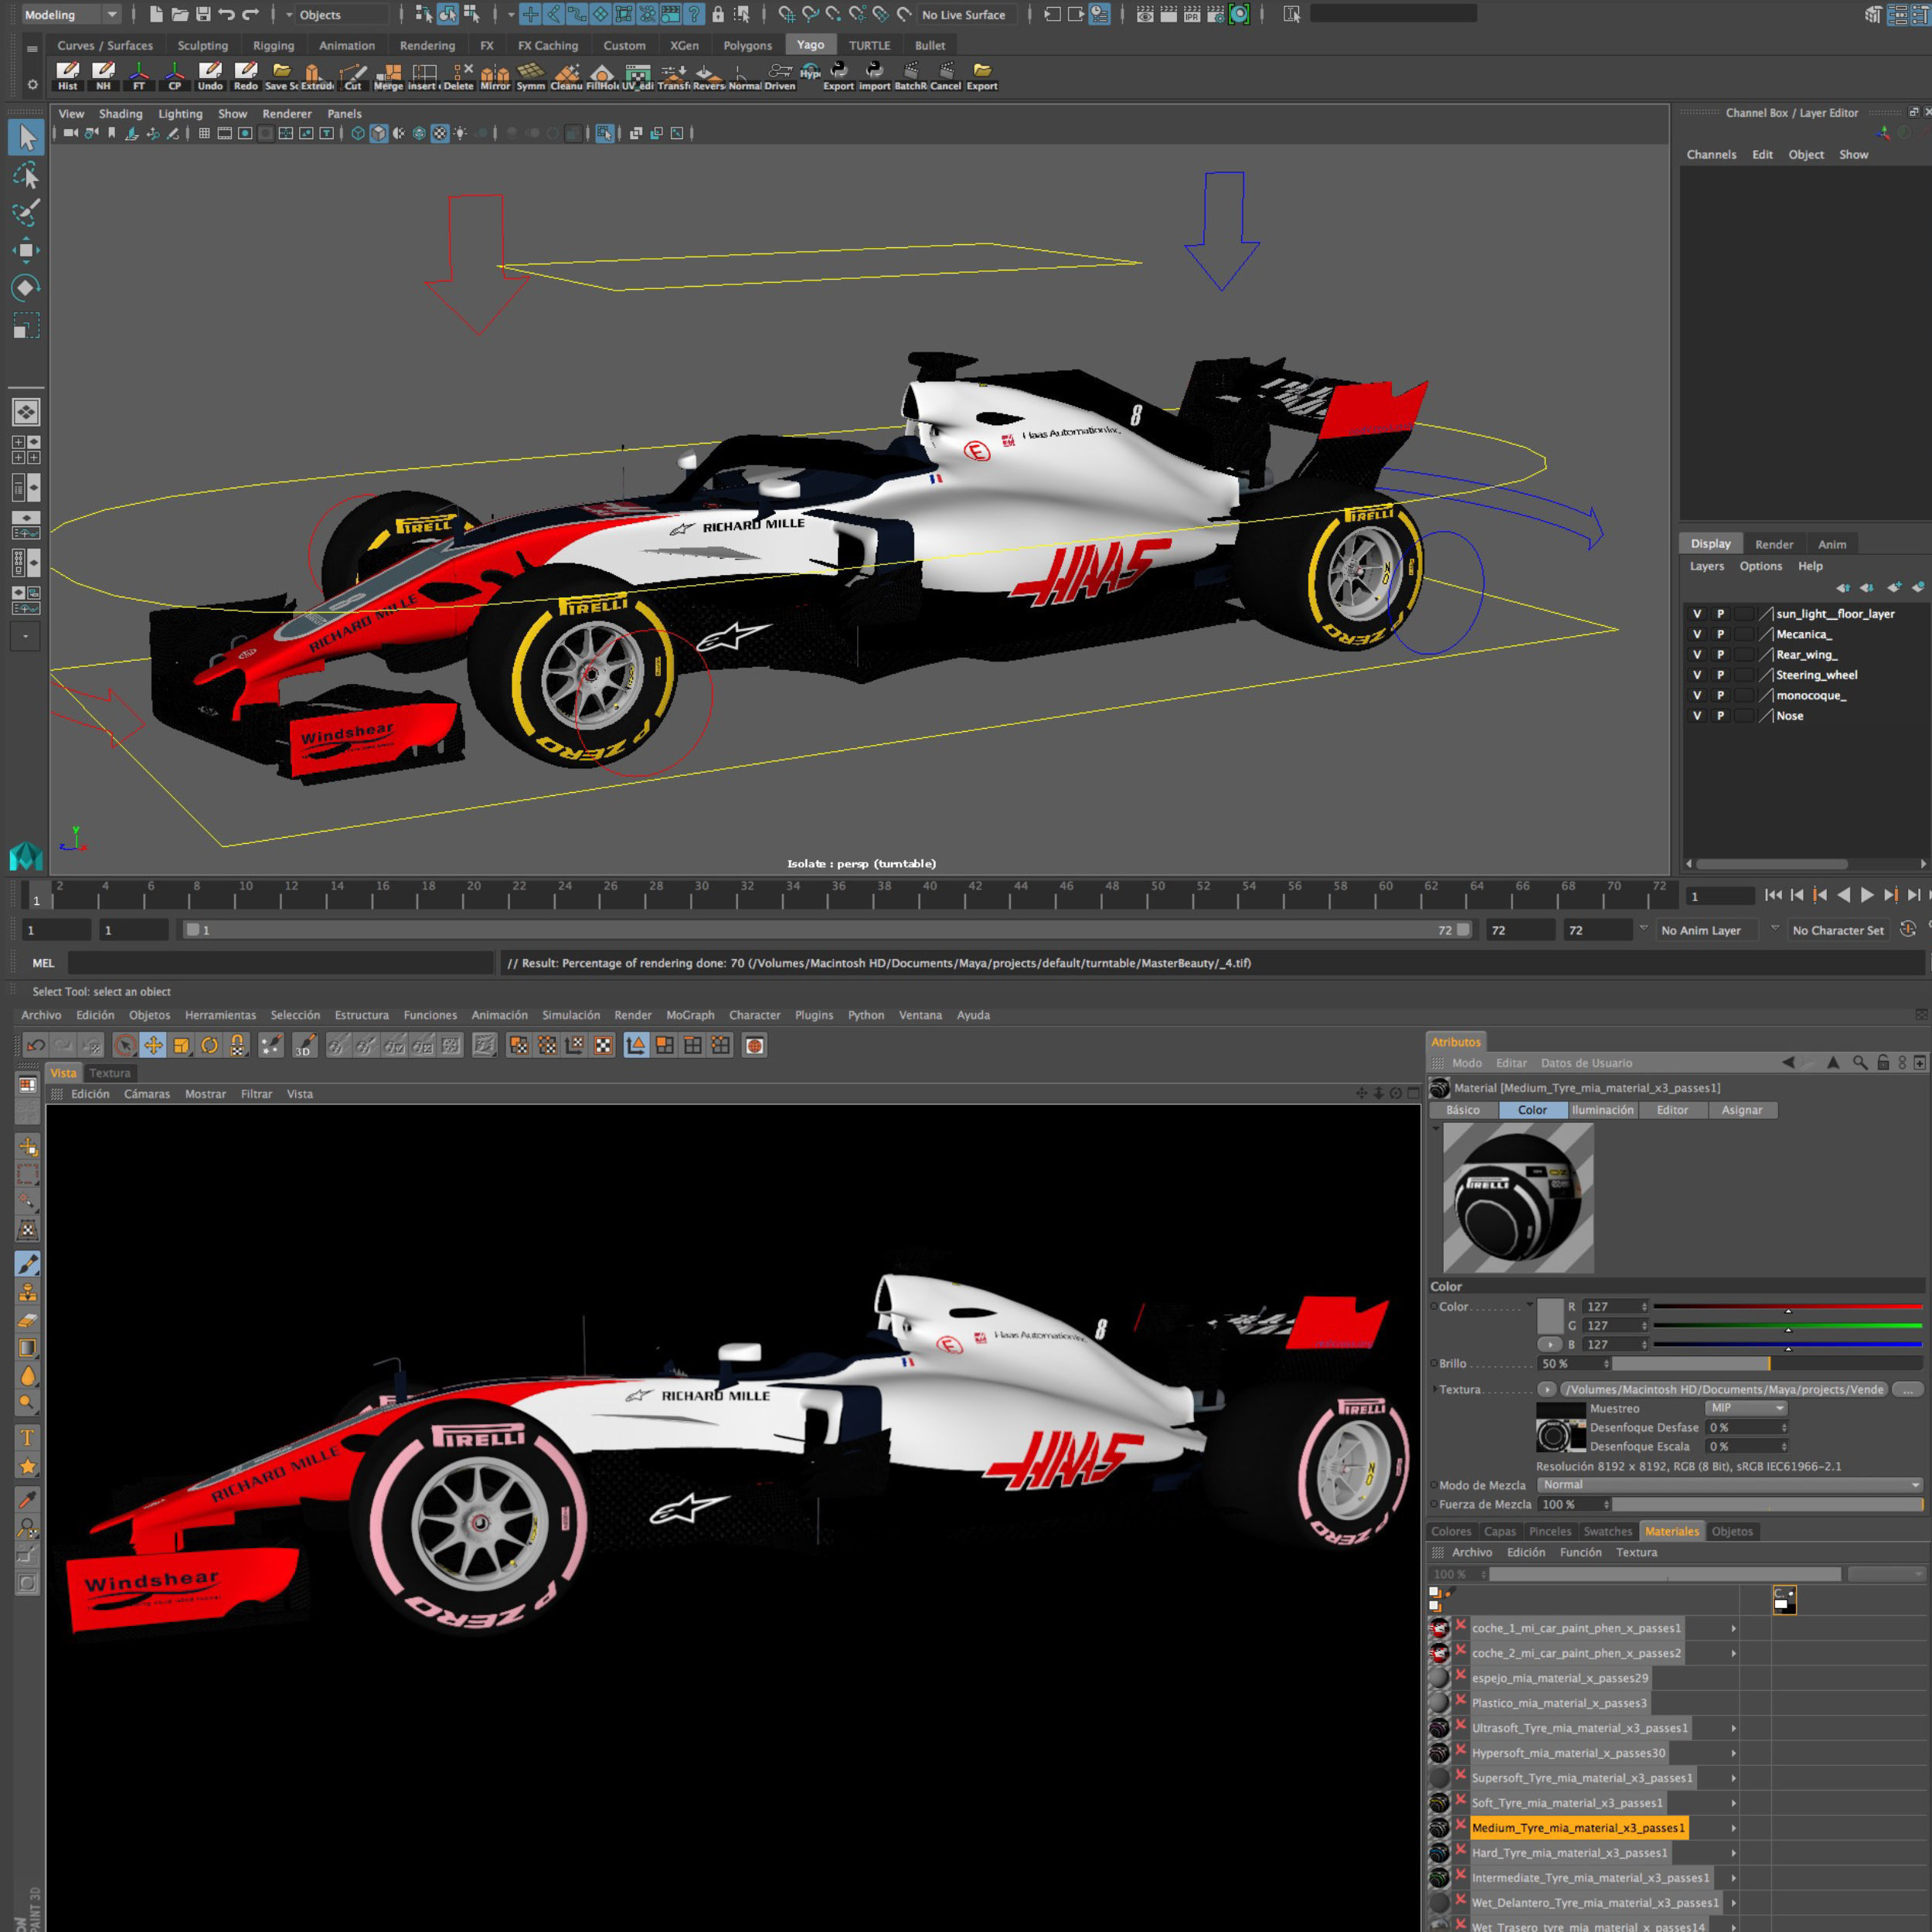
Task: Click the Save Scene shelf icon
Action: coord(281,75)
